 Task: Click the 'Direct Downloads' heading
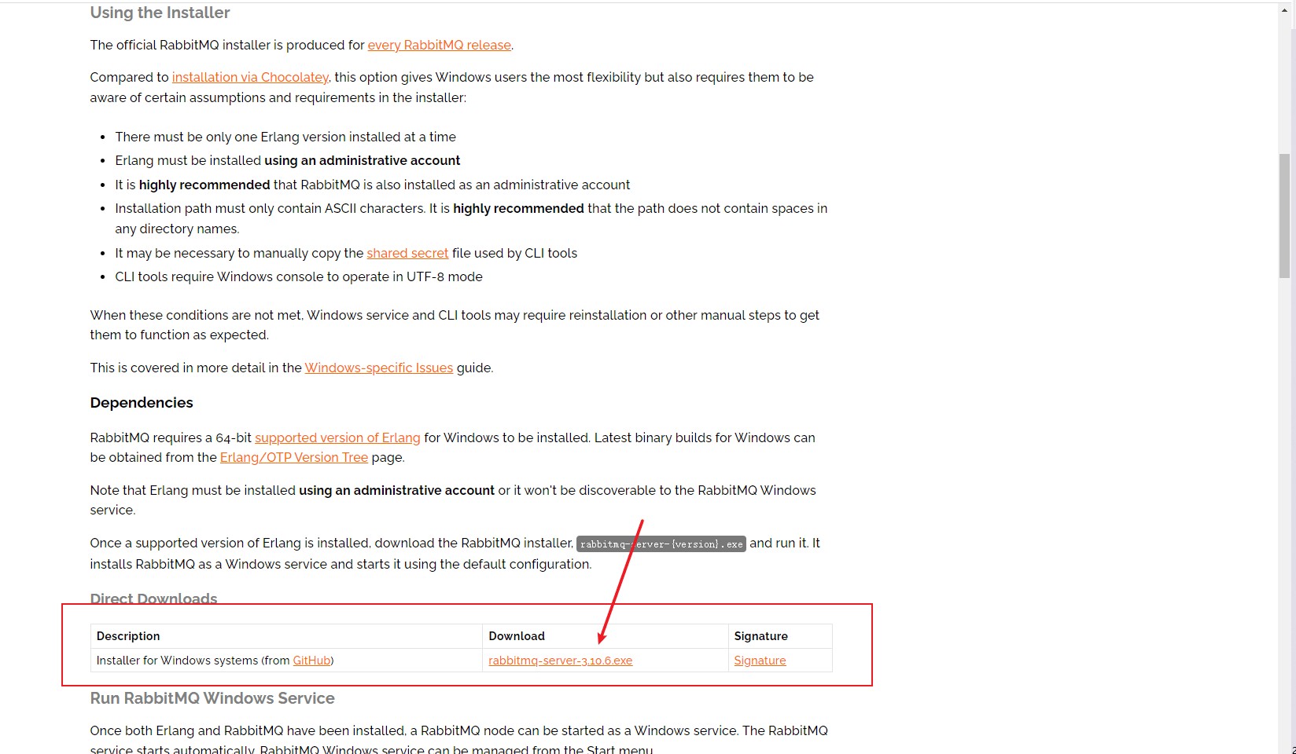click(153, 599)
